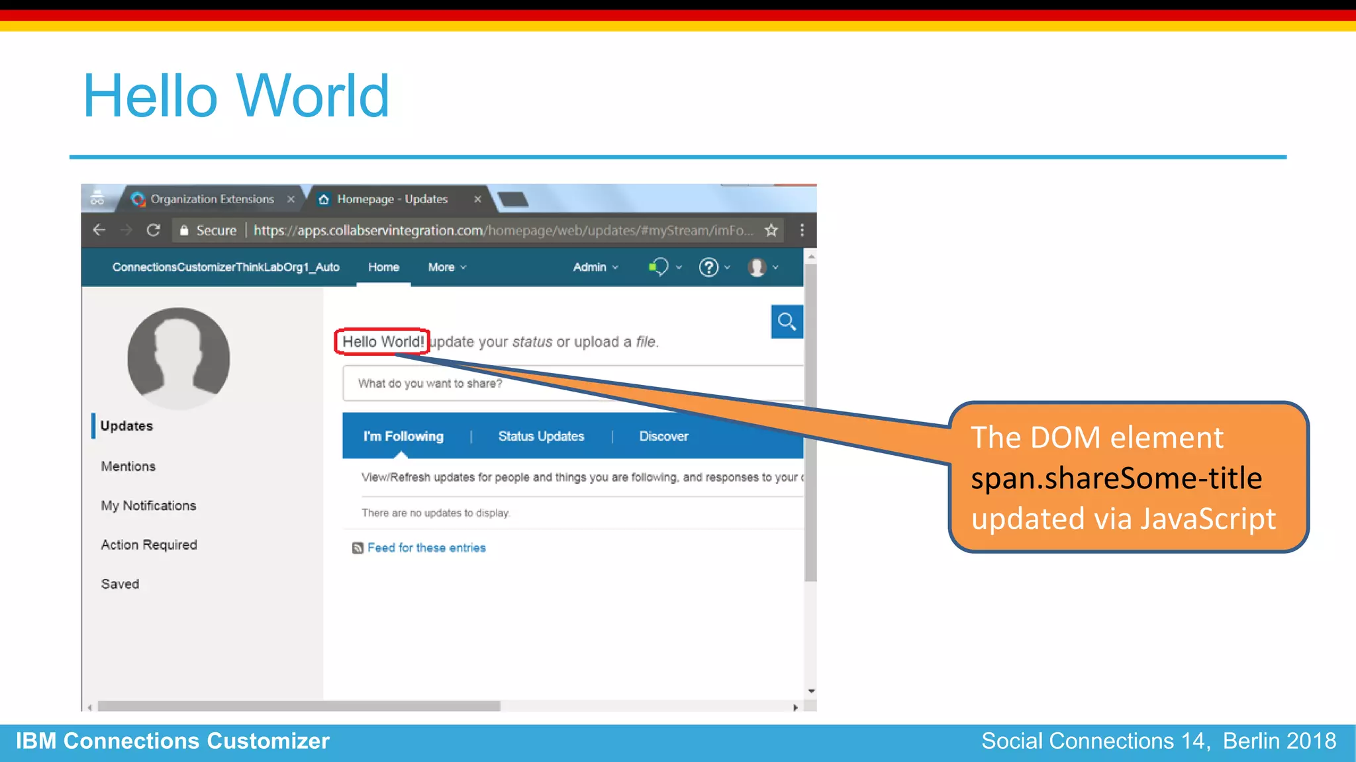Open a new browser tab
This screenshot has width=1356, height=762.
coord(512,199)
